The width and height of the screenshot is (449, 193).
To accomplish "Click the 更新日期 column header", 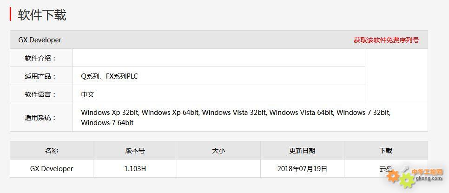I will [x=302, y=150].
